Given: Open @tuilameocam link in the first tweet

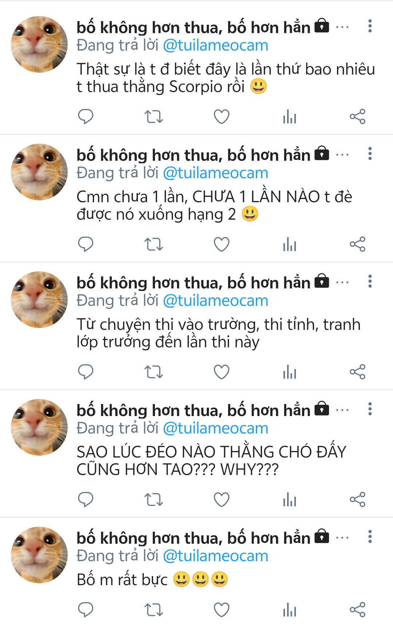Looking at the screenshot, I should 215,45.
